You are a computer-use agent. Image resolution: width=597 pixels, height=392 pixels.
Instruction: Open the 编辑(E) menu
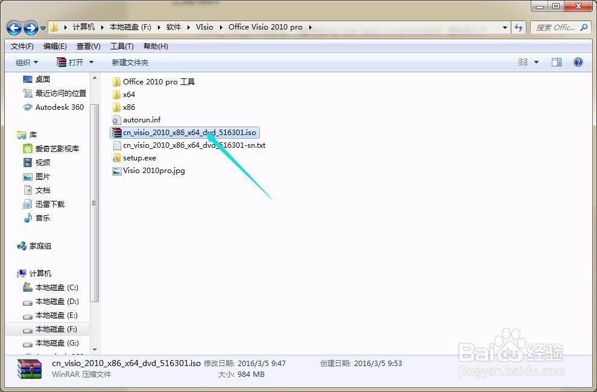(x=55, y=46)
